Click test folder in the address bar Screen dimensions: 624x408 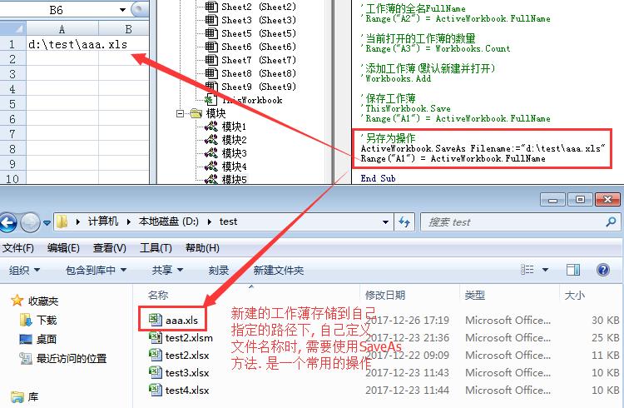tap(228, 221)
